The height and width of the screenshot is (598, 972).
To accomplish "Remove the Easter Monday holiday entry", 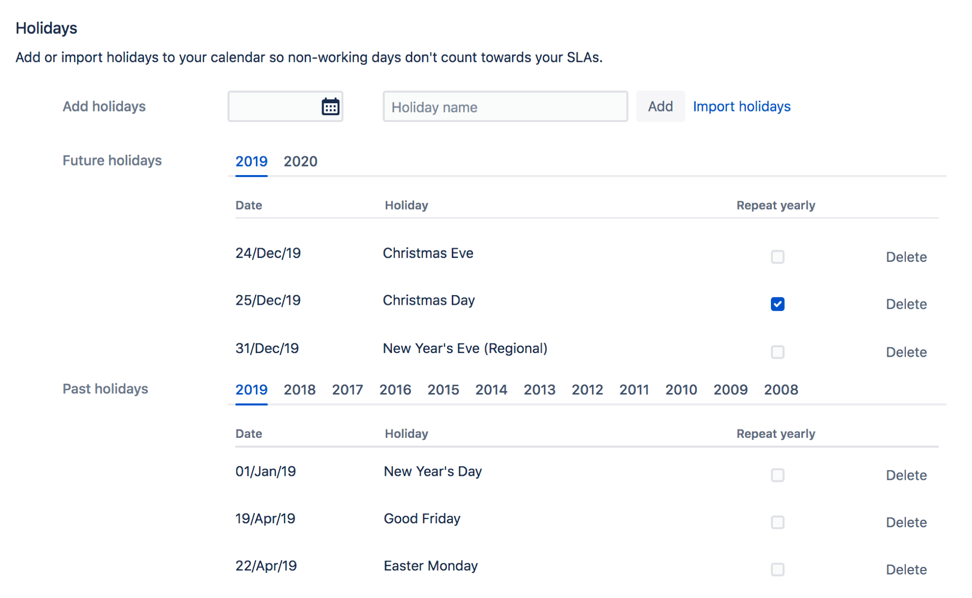I will coord(906,570).
